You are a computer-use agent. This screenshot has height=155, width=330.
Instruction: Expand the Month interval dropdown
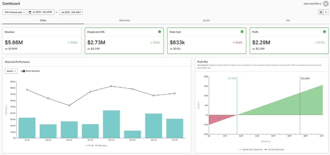coord(11,71)
